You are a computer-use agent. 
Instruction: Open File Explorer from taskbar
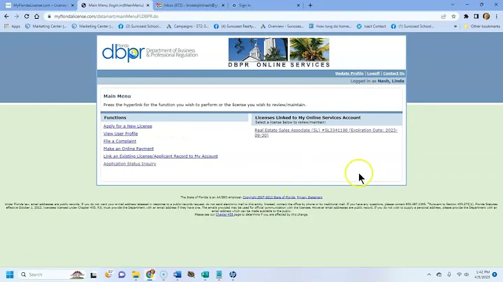136,274
